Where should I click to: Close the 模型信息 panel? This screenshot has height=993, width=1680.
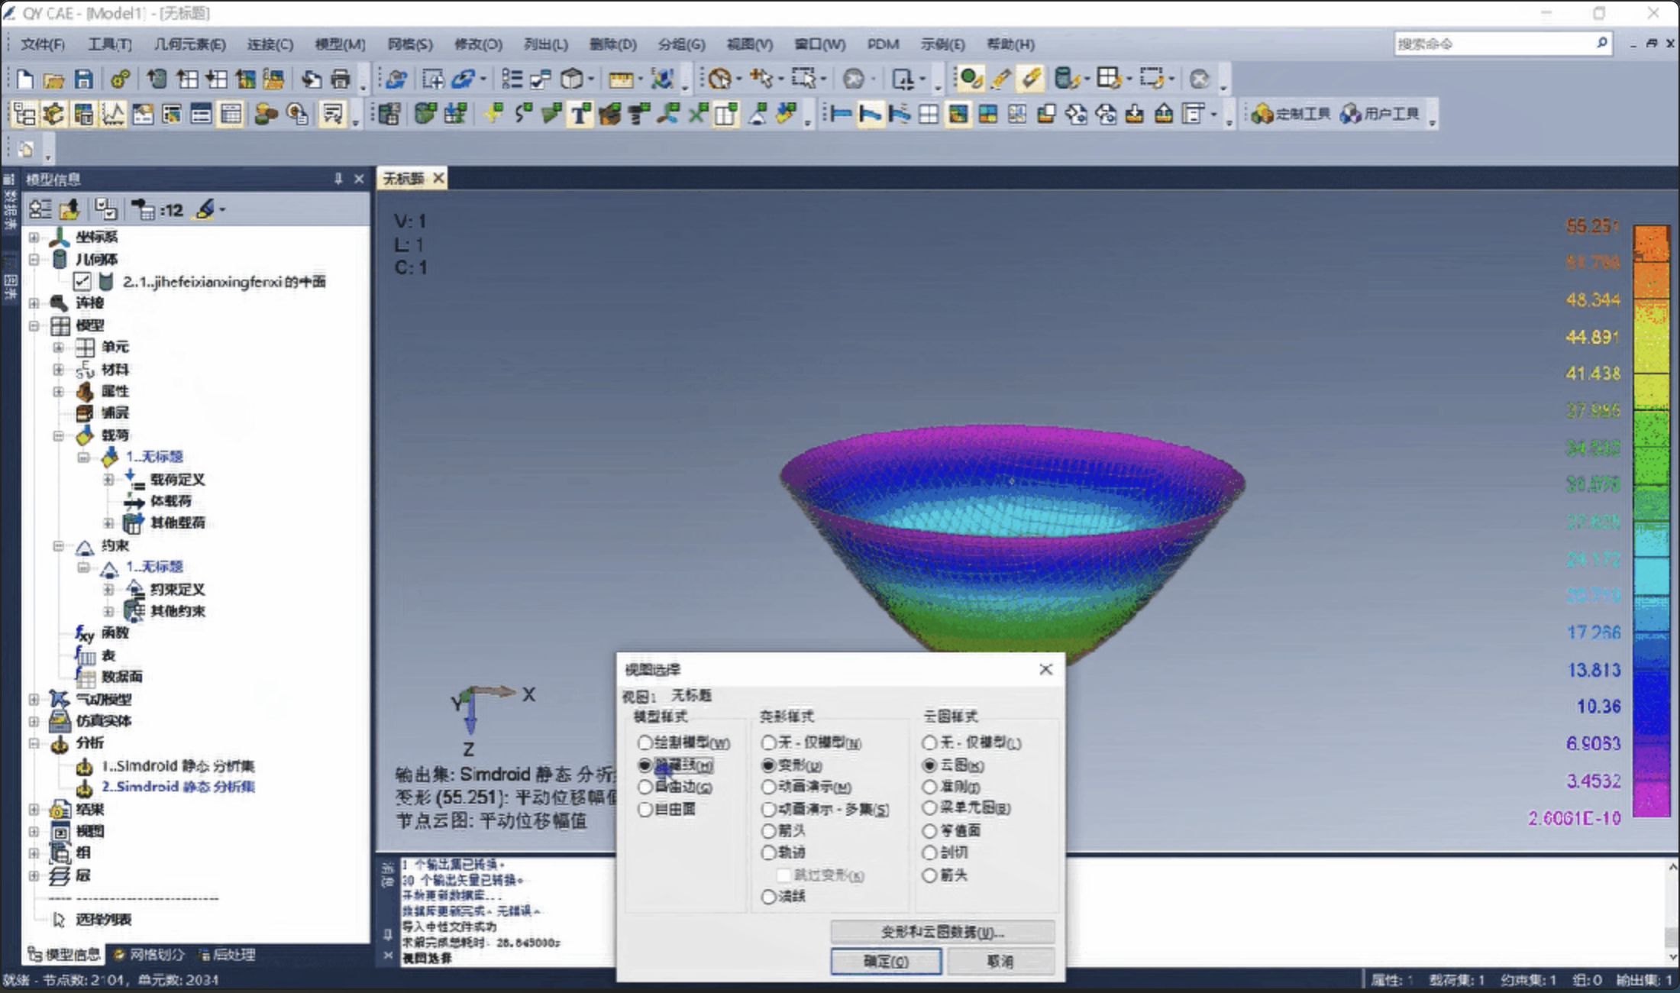(x=359, y=179)
